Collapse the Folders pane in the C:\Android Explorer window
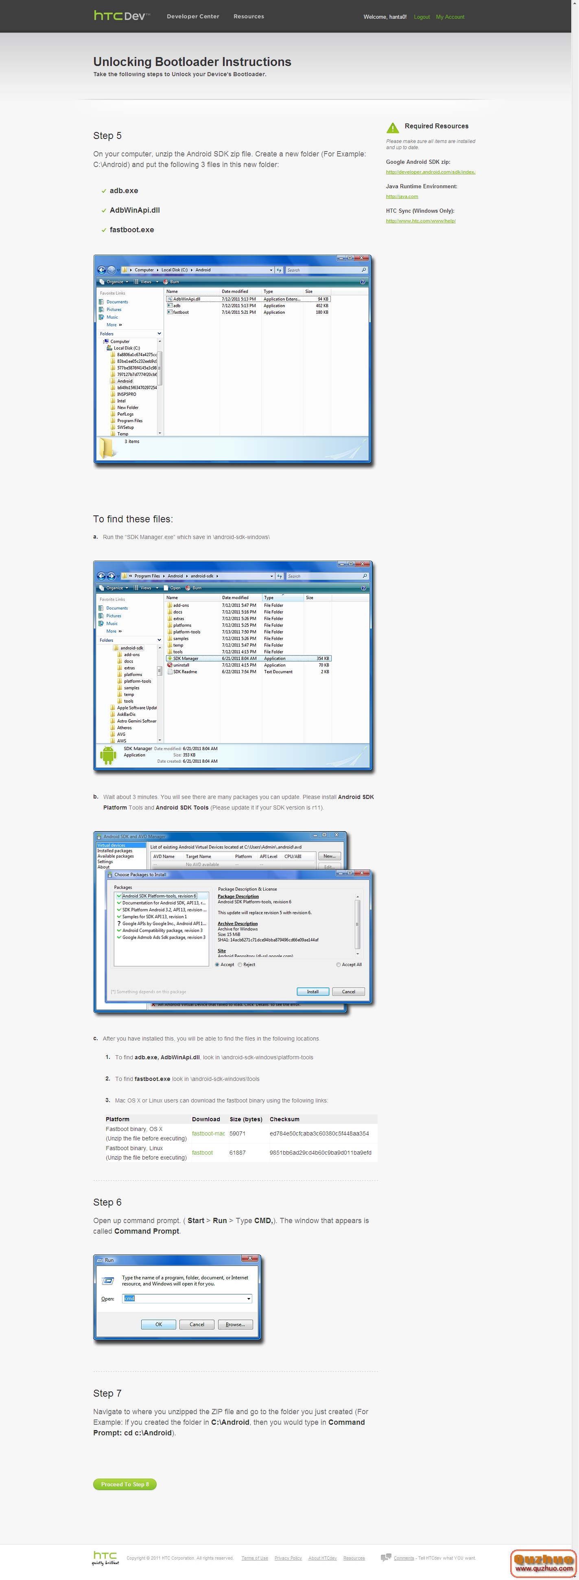This screenshot has width=579, height=1580. point(159,334)
